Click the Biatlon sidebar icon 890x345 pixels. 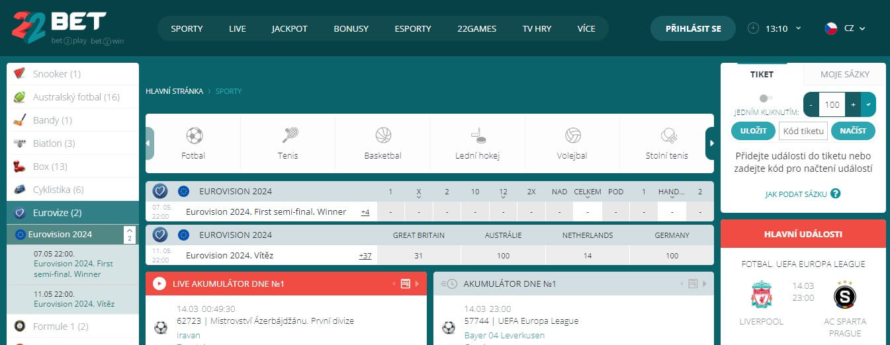20,143
